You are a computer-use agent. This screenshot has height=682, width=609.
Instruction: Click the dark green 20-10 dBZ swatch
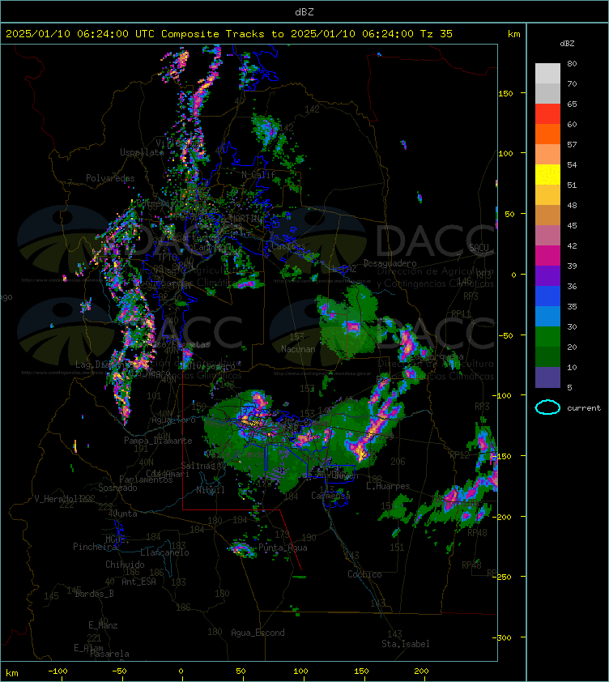tap(547, 356)
